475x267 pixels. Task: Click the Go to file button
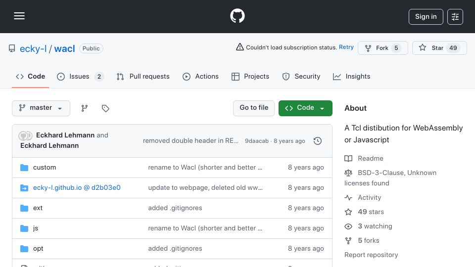pyautogui.click(x=254, y=108)
